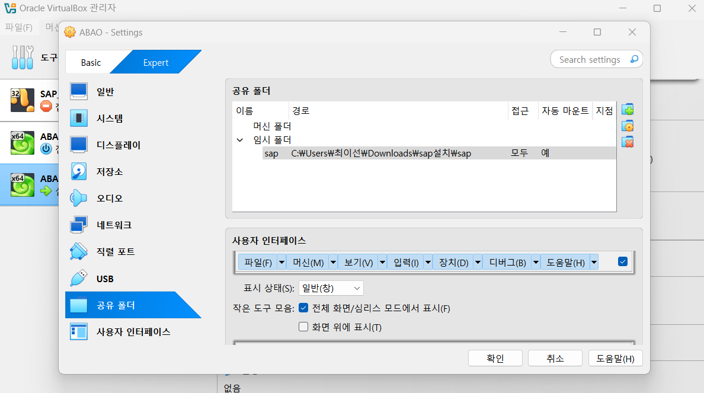The image size is (704, 393).
Task: Focus the Search settings field
Action: 590,59
